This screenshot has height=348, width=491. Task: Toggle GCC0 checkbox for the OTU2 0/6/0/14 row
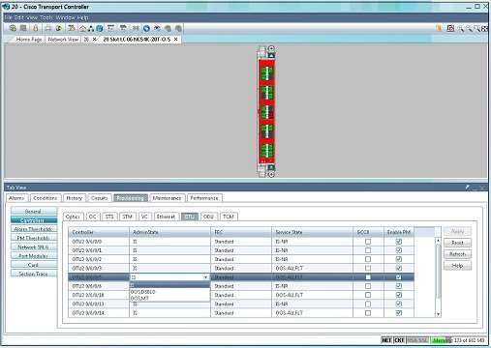click(368, 313)
